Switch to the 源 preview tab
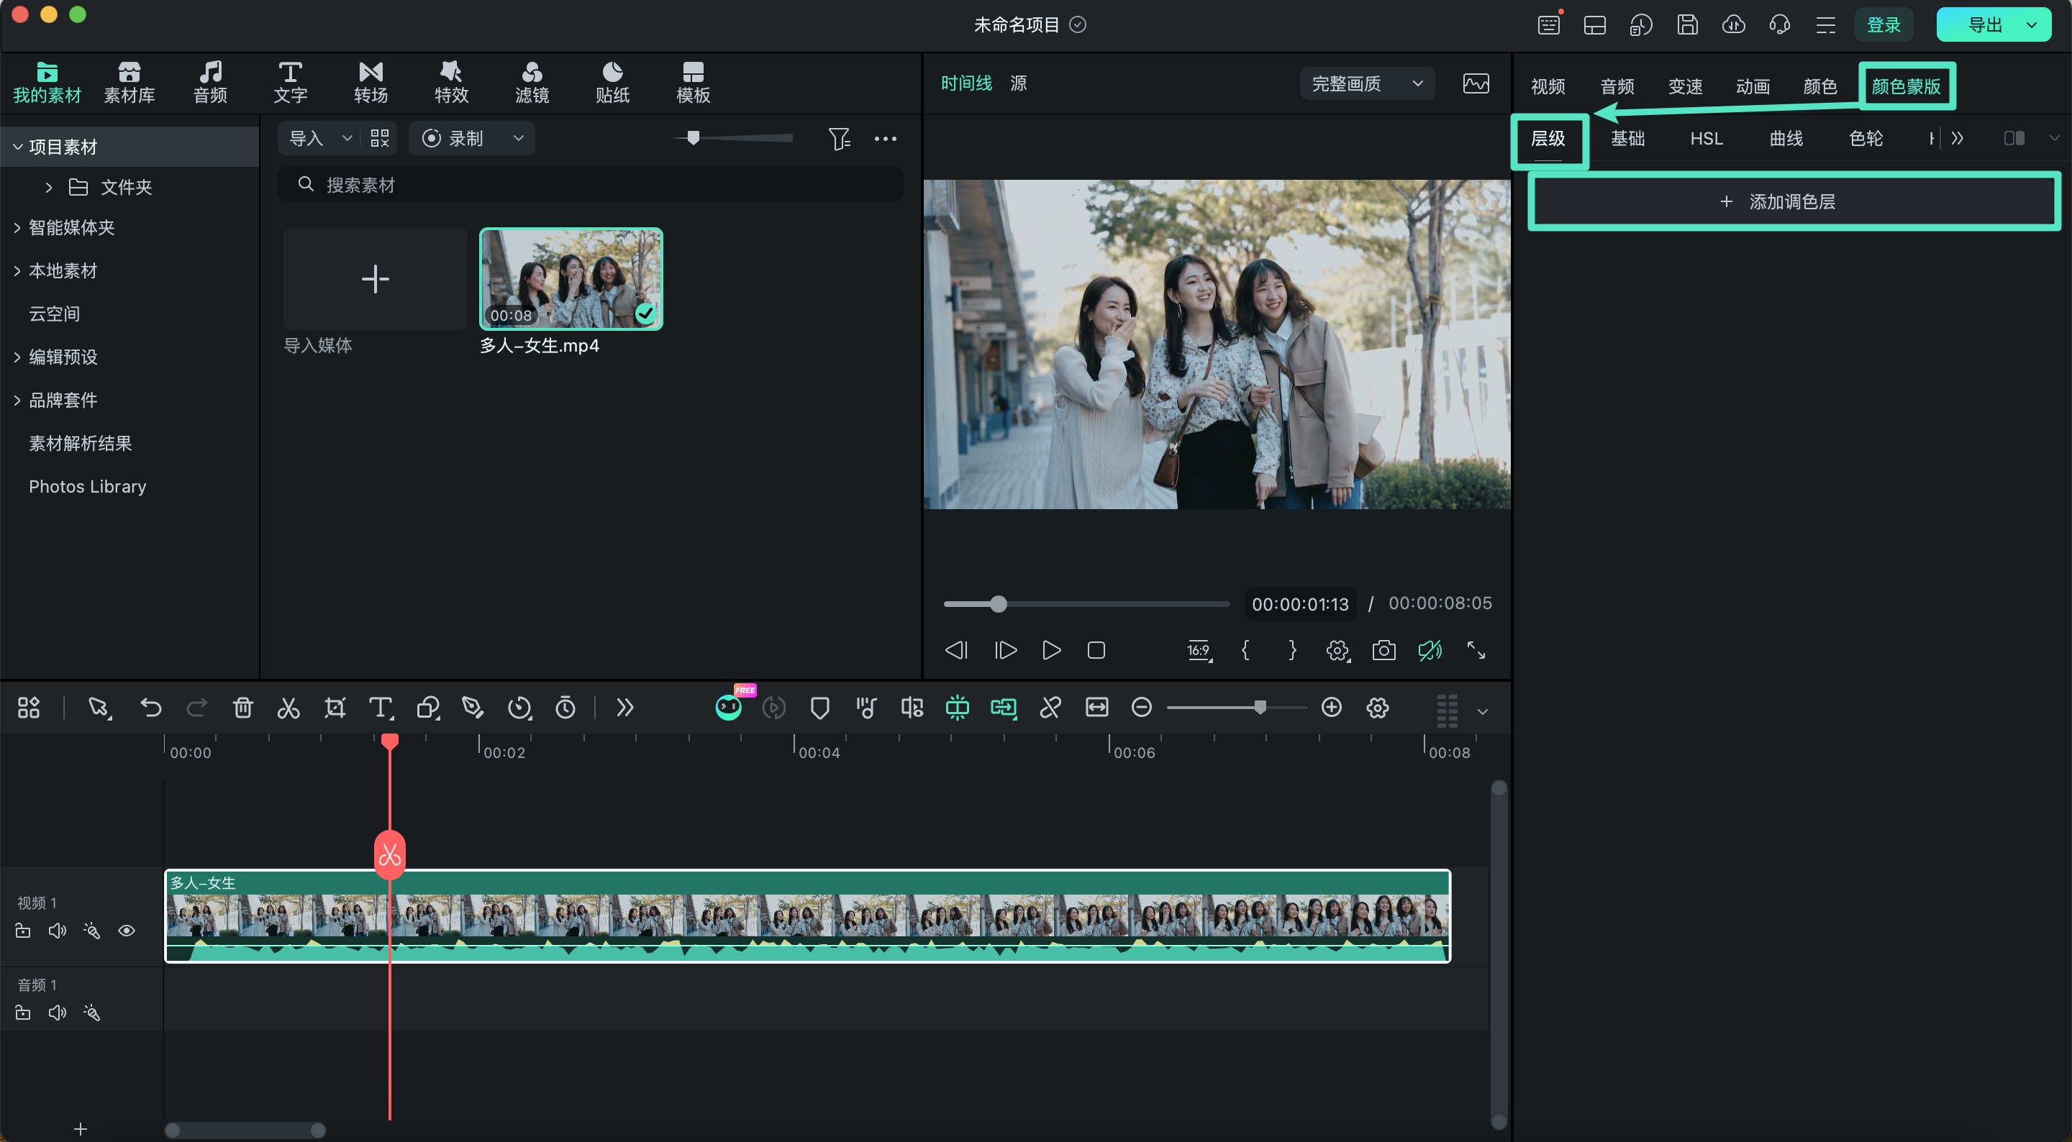The image size is (2072, 1142). (1018, 83)
